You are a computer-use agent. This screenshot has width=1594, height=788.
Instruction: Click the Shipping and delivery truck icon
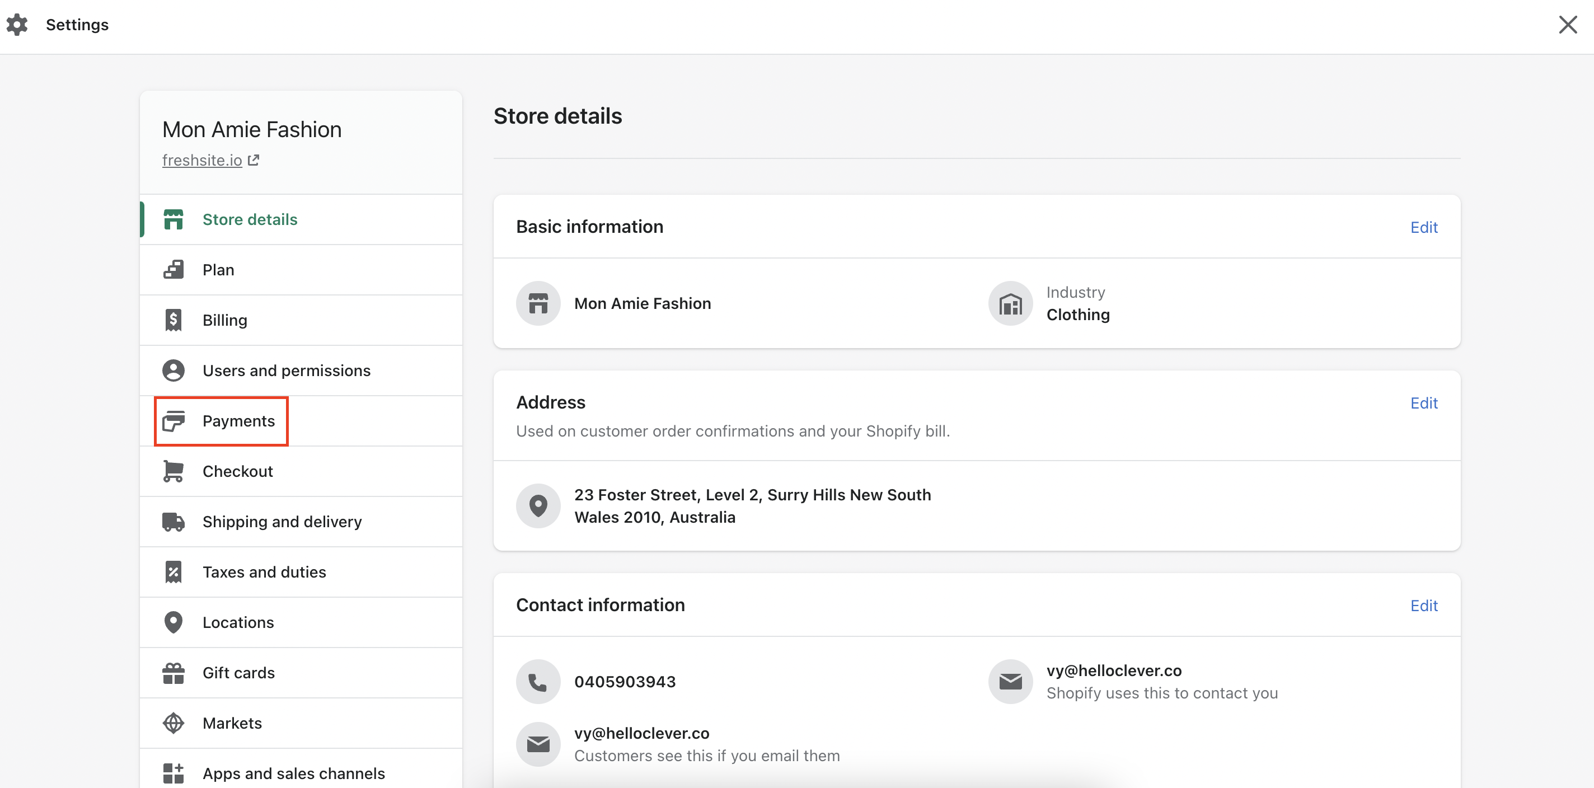pyautogui.click(x=174, y=522)
